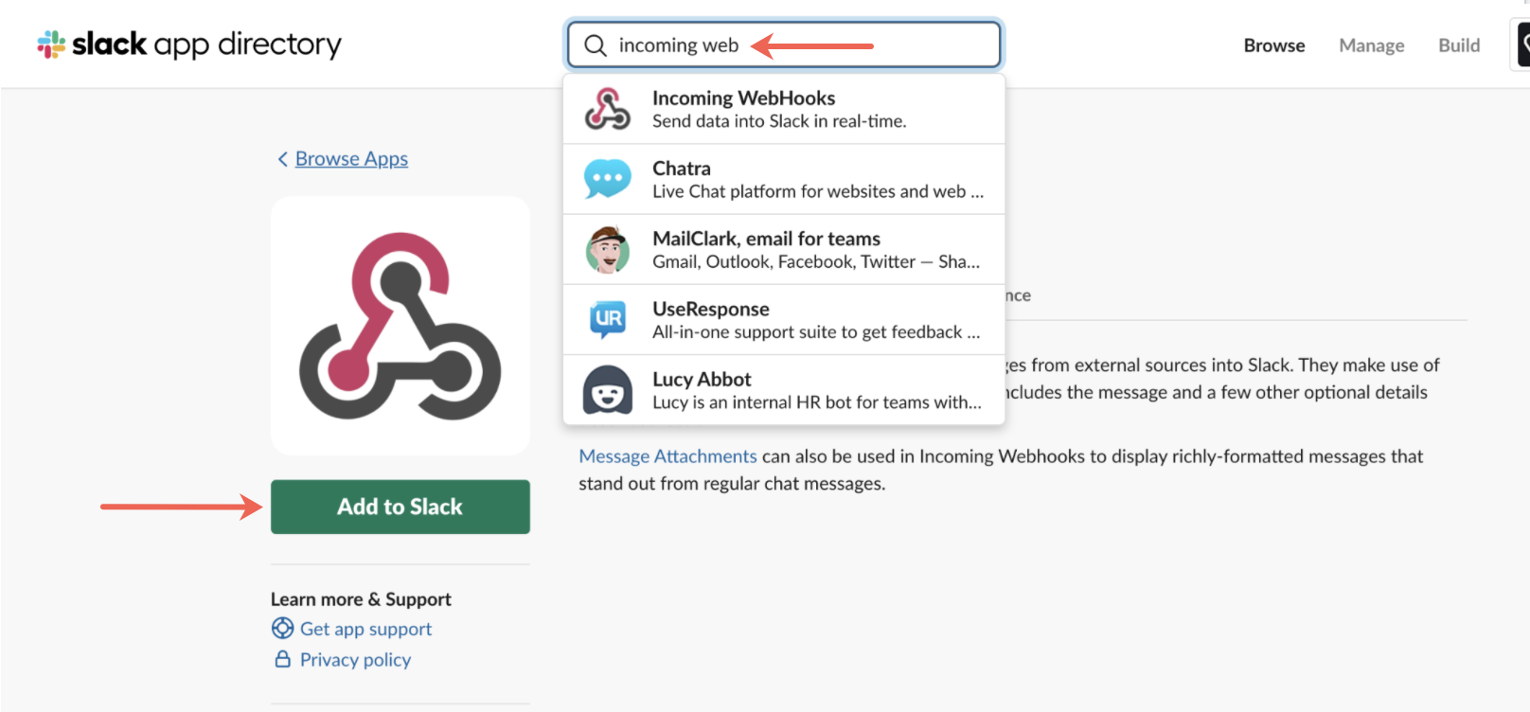The image size is (1530, 712).
Task: Select the Lucy Abbot search suggestion
Action: pos(784,390)
